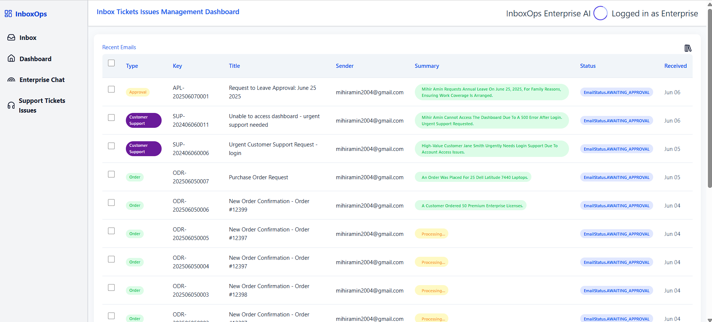The height and width of the screenshot is (322, 712).
Task: Click the InboxOps grid logo icon
Action: [8, 14]
